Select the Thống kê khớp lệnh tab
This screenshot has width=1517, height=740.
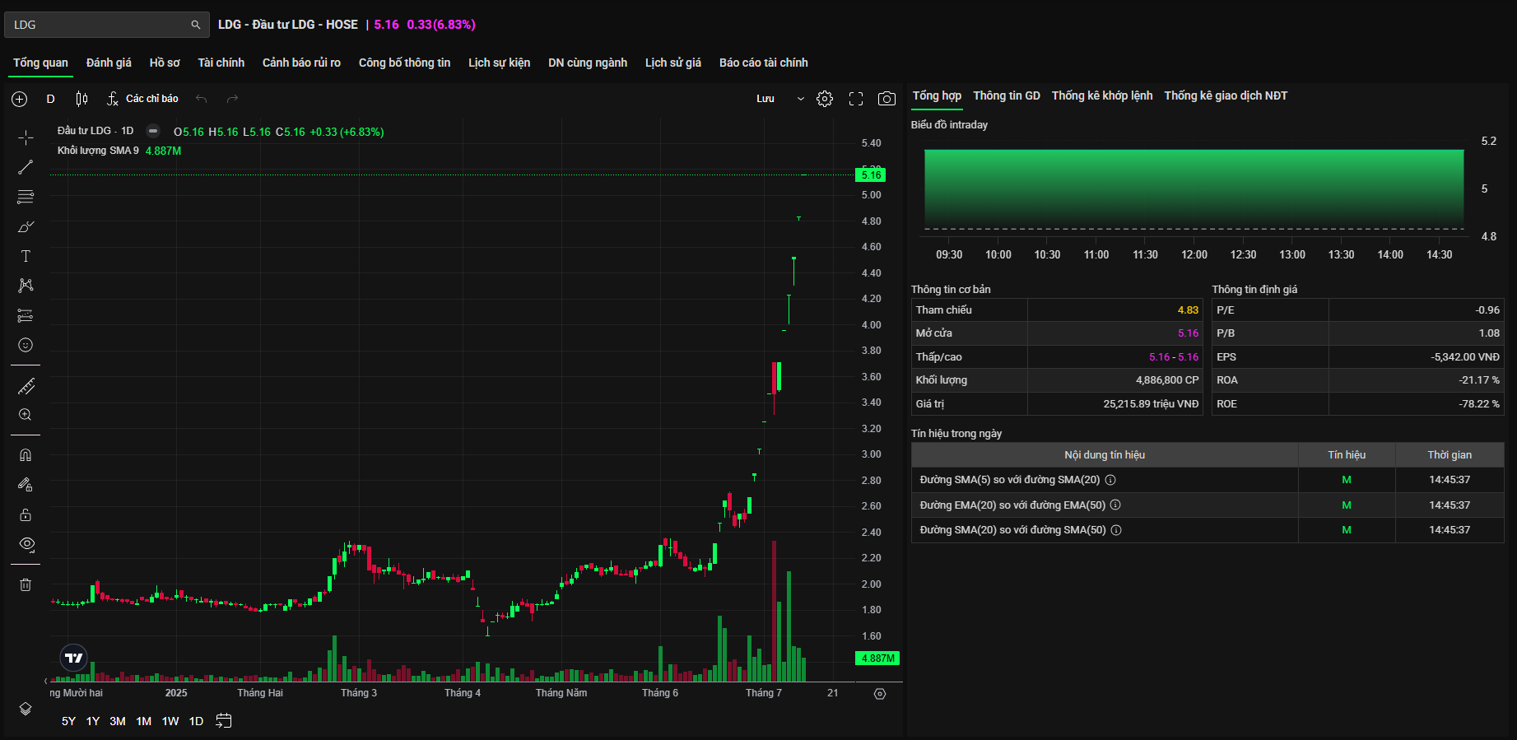coord(1102,95)
